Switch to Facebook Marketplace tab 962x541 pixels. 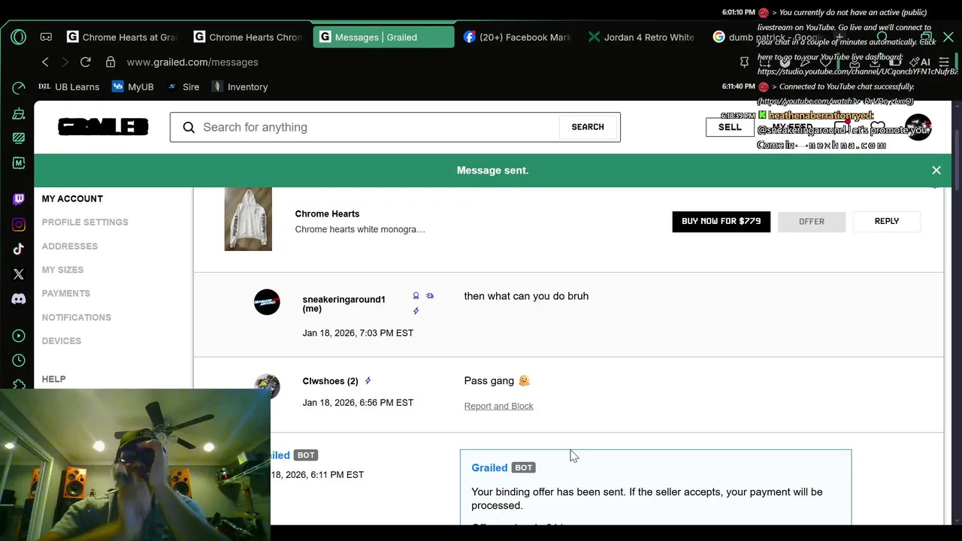(517, 37)
